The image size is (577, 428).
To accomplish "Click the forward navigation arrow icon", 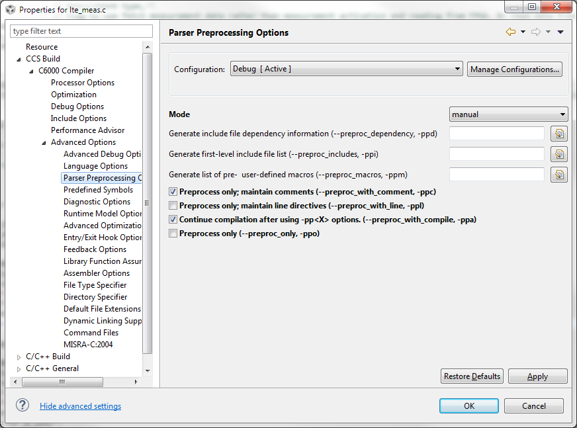I will click(536, 32).
